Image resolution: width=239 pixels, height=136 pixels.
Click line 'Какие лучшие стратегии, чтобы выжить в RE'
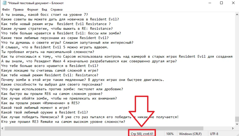tap(57, 28)
